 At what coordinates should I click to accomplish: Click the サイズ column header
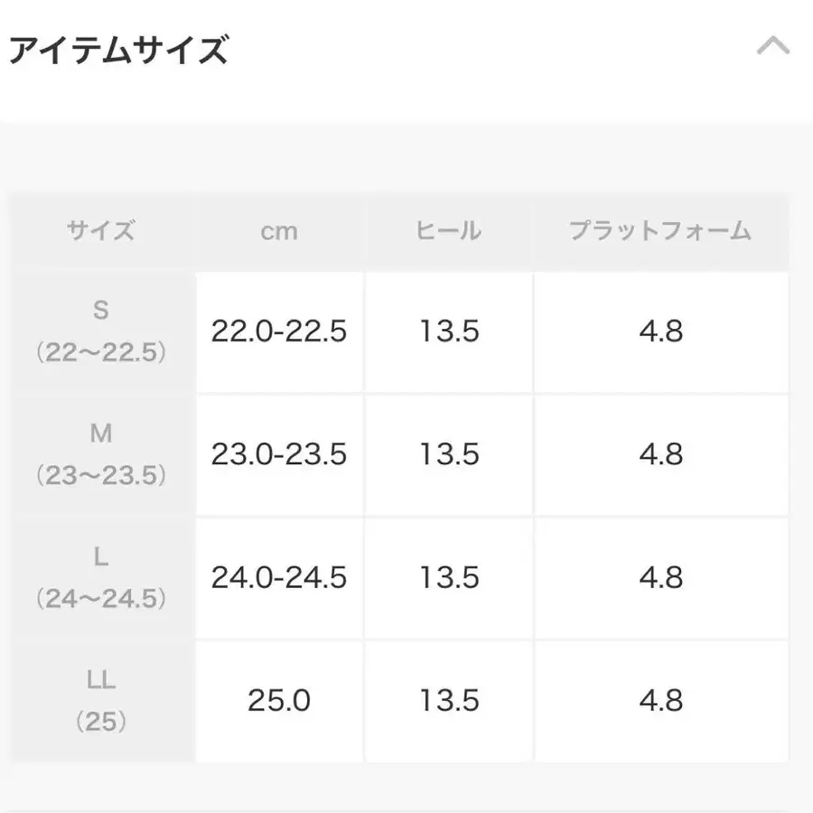[101, 231]
